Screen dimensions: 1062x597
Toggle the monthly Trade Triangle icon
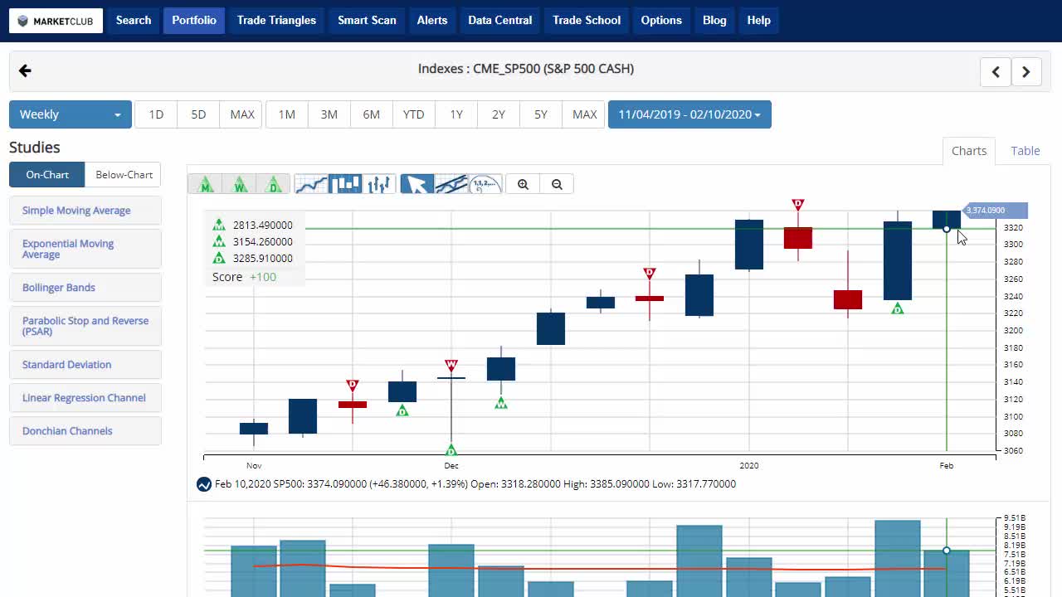(205, 184)
